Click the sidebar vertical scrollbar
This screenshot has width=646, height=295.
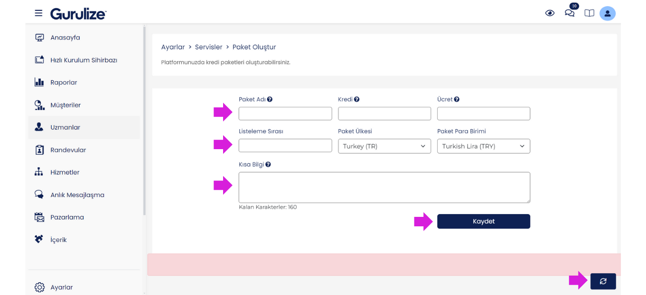144,121
